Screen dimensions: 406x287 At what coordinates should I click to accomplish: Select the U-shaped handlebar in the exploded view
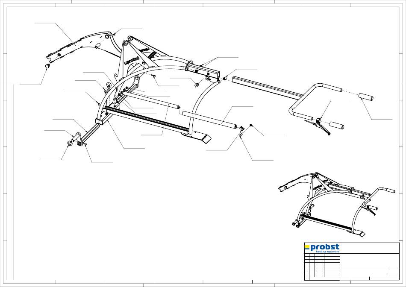coord(315,102)
